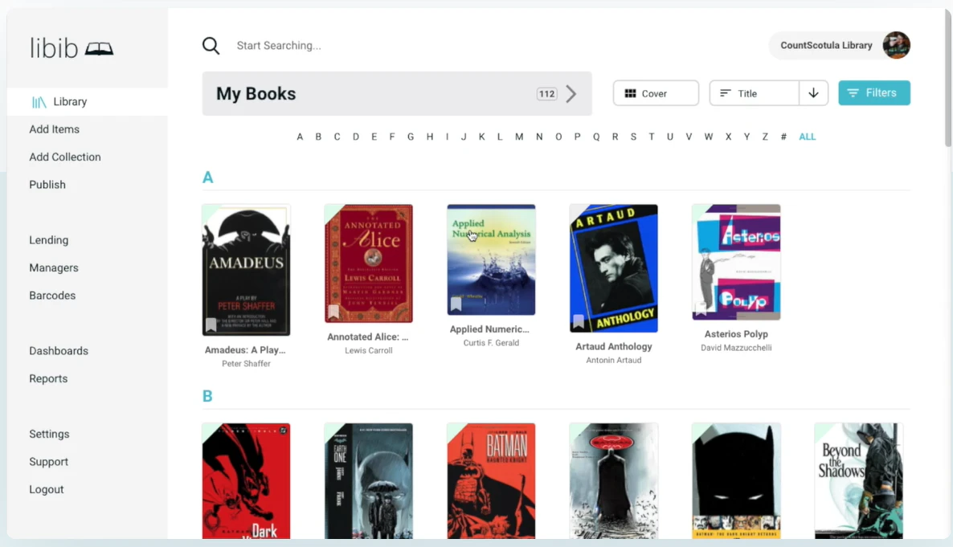Open the Cover view dropdown
The width and height of the screenshot is (953, 547).
pos(656,93)
